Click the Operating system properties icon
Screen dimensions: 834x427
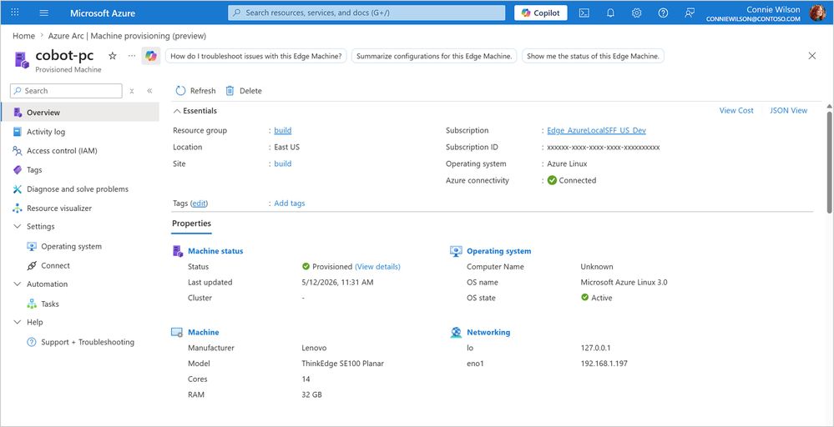coord(456,251)
